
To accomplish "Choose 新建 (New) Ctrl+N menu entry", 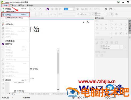I will (x=15, y=9).
